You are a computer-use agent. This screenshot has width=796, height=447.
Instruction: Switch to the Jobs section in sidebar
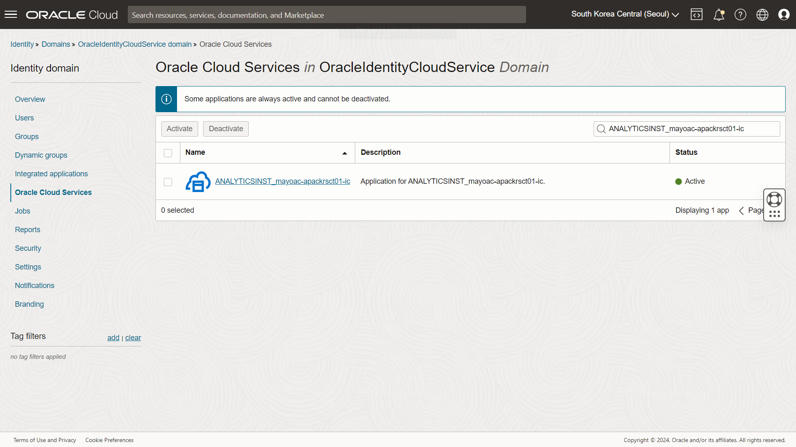point(22,211)
